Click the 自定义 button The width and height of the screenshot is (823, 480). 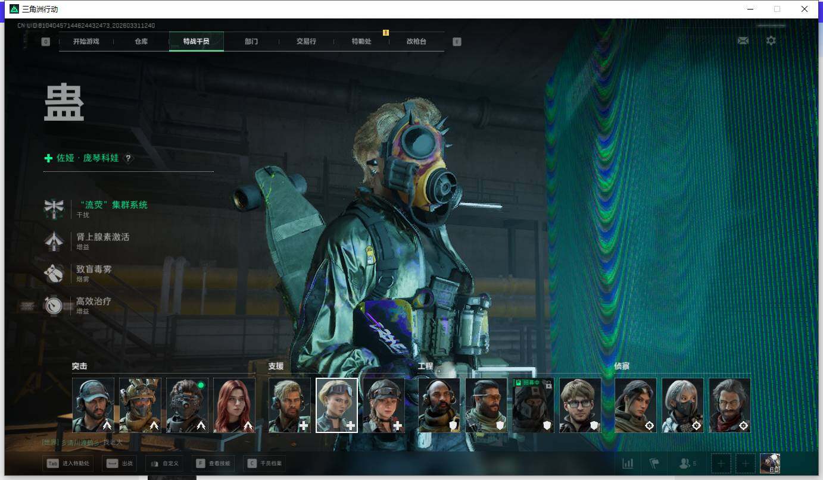coord(165,463)
